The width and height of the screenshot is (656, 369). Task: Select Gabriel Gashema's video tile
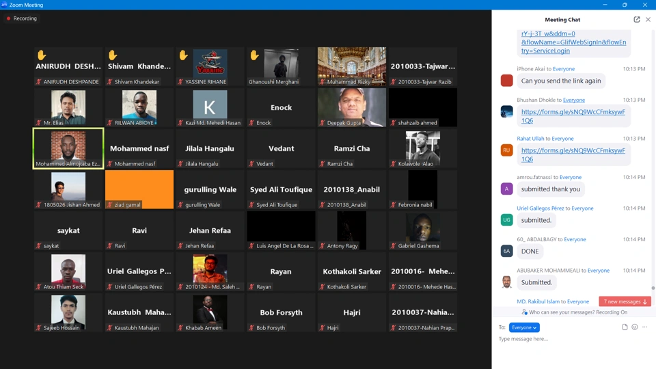point(423,230)
